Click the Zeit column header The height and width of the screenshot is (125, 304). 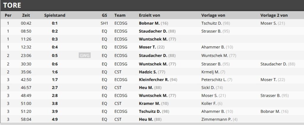coord(26,15)
